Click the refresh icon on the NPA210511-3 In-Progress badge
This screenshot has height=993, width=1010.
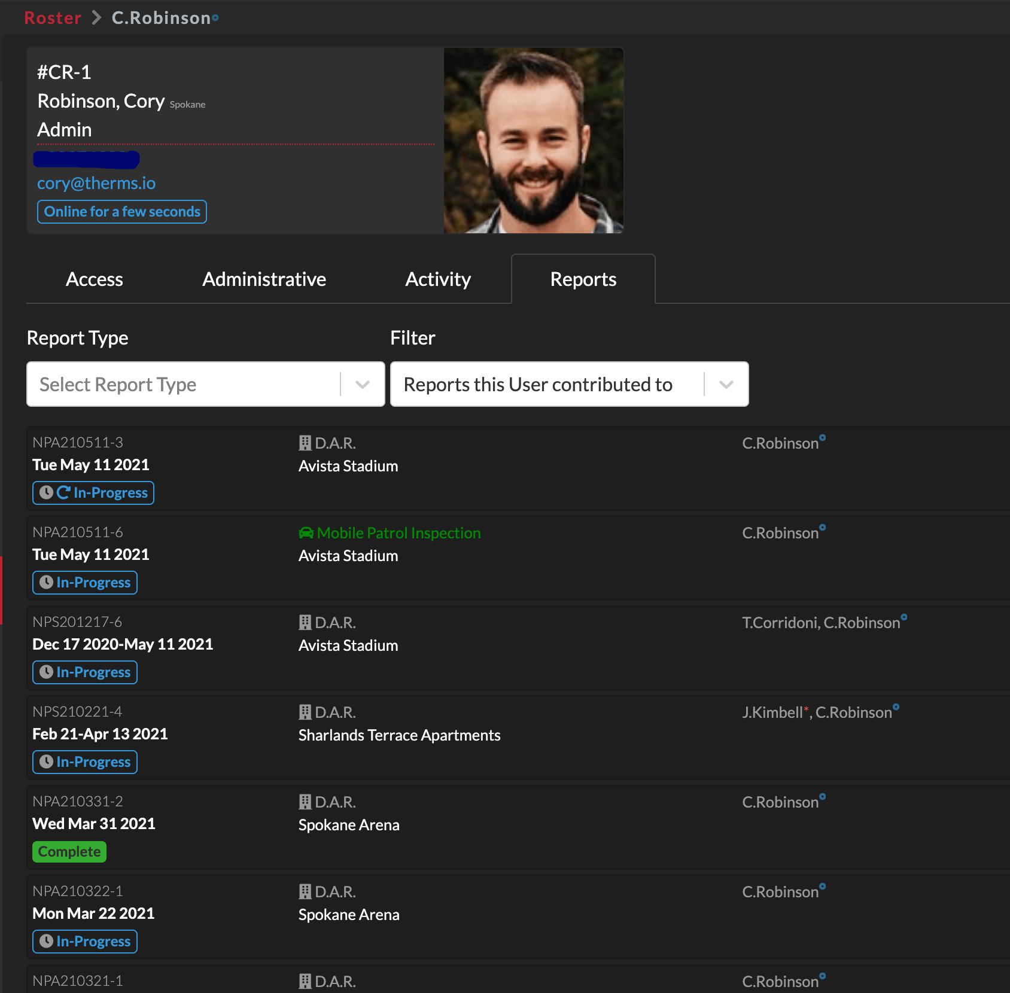pos(64,492)
